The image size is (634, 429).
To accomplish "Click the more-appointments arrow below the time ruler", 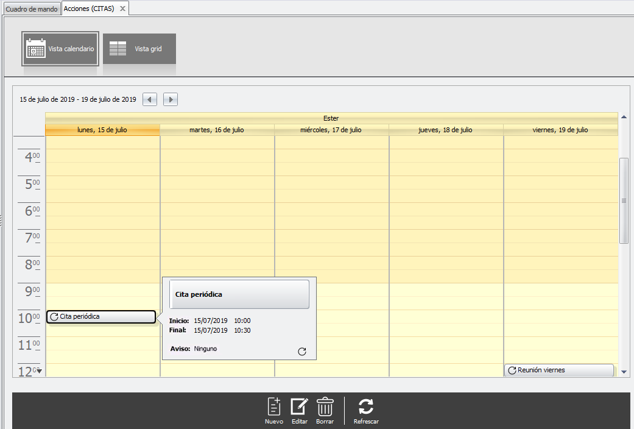I will (x=39, y=371).
